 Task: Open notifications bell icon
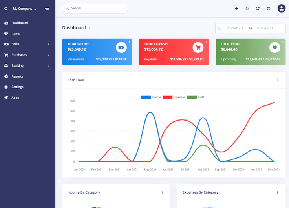247,9
